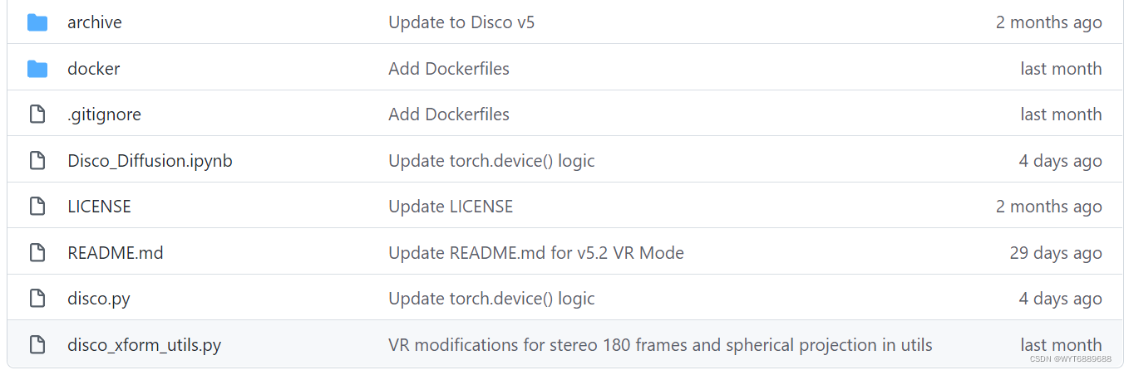Open the 'Update to Disco v5' commit message
Viewport: 1124px width, 370px height.
click(x=461, y=22)
